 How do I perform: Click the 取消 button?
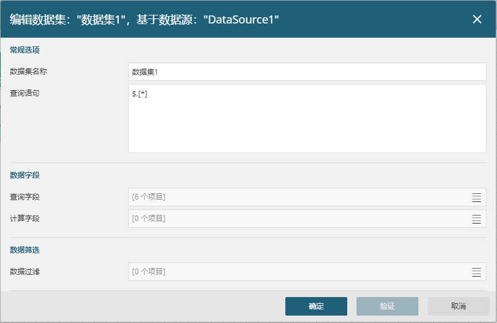459,306
